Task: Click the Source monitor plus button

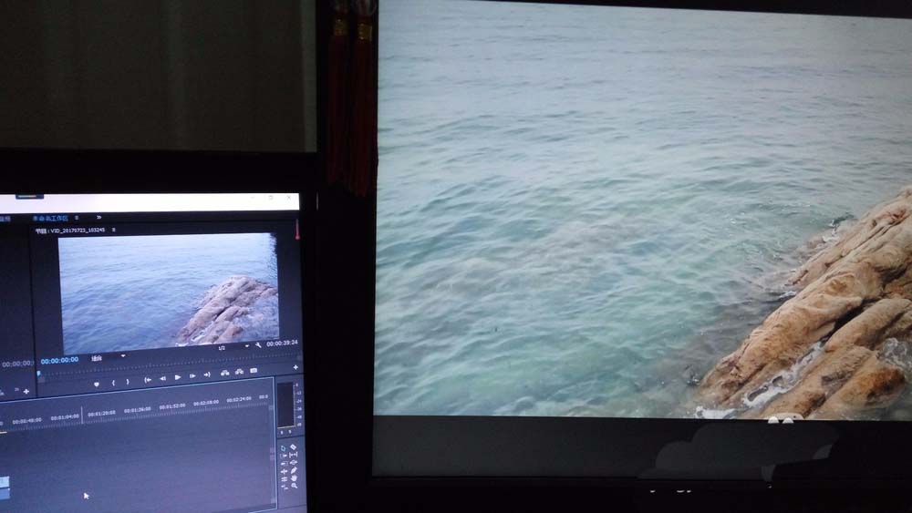Action: click(x=26, y=392)
